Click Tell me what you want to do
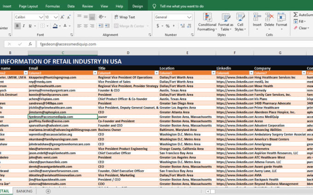 tap(181, 6)
